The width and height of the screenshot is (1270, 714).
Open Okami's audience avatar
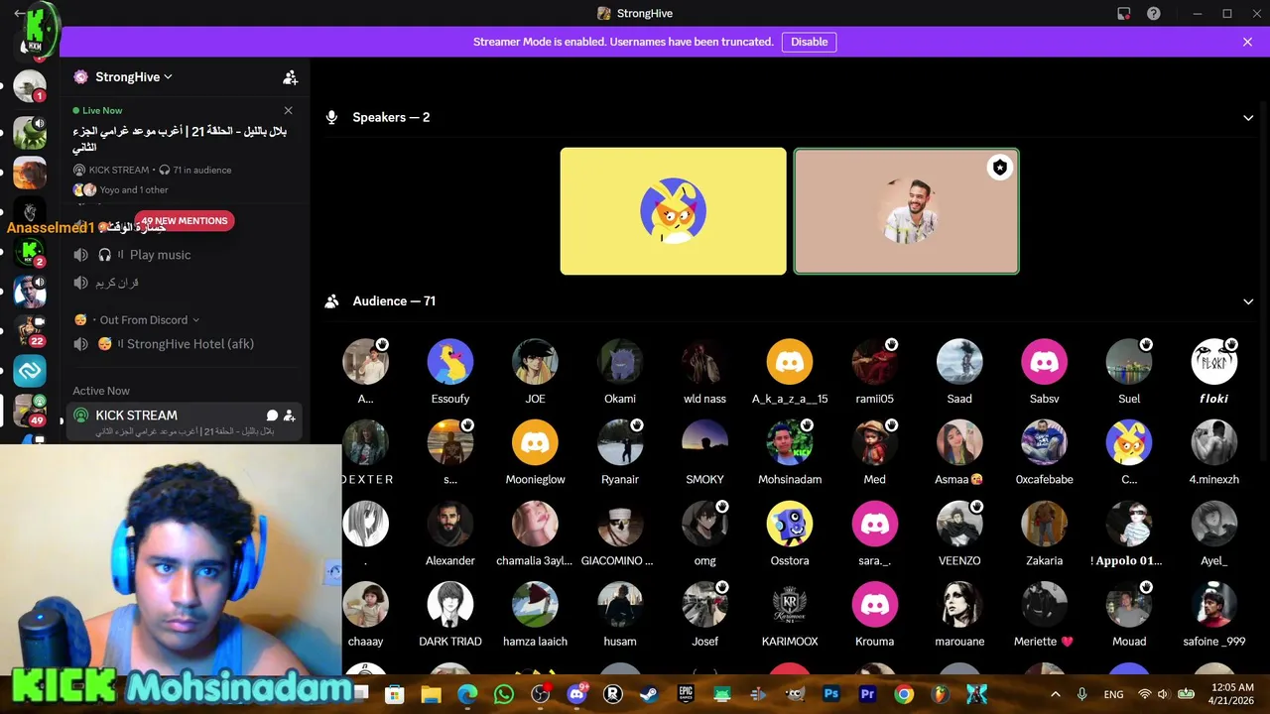[x=620, y=362]
